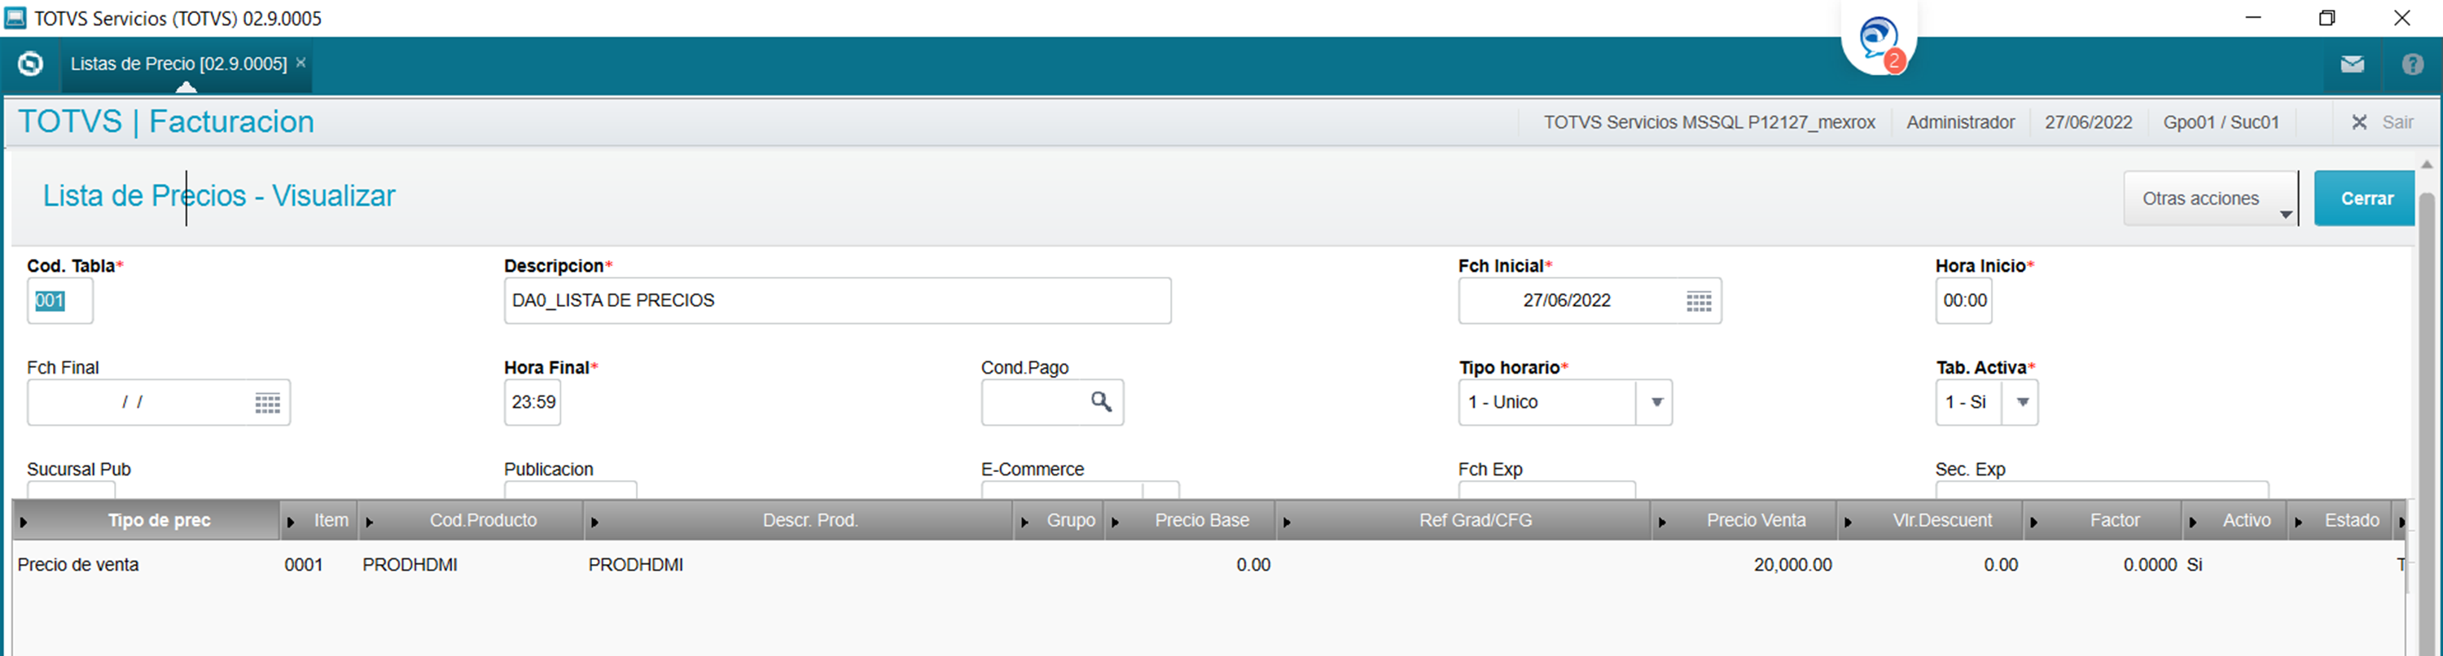
Task: Expand Tab. Activa dropdown
Action: [x=2022, y=403]
